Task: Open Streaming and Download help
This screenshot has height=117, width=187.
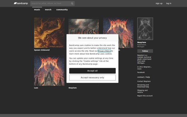Action: [143, 86]
